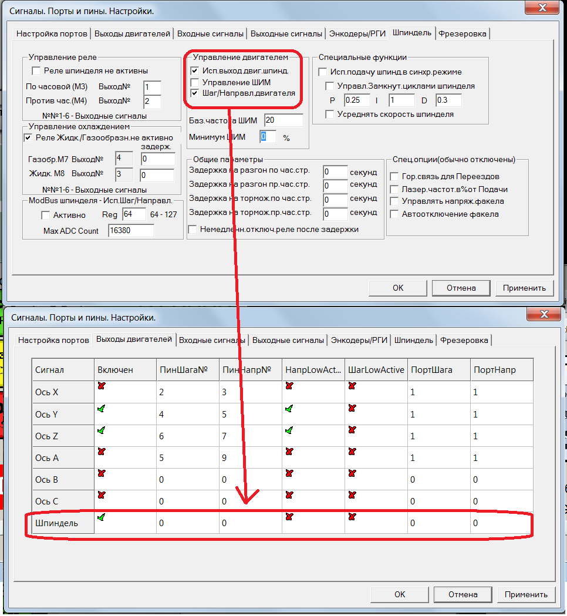
Task: Click ПинШага№ cell for Шпиндель row
Action: pyautogui.click(x=188, y=523)
